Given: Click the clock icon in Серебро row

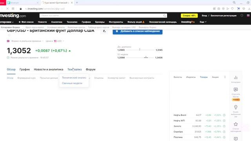Looking at the screenshot, I should [x=224, y=132].
